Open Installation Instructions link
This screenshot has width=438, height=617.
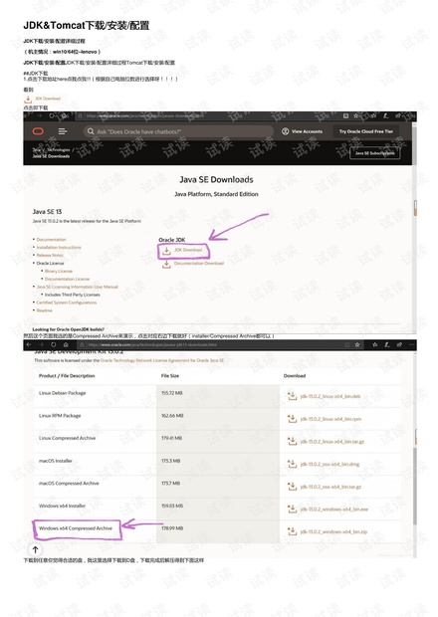coord(59,247)
